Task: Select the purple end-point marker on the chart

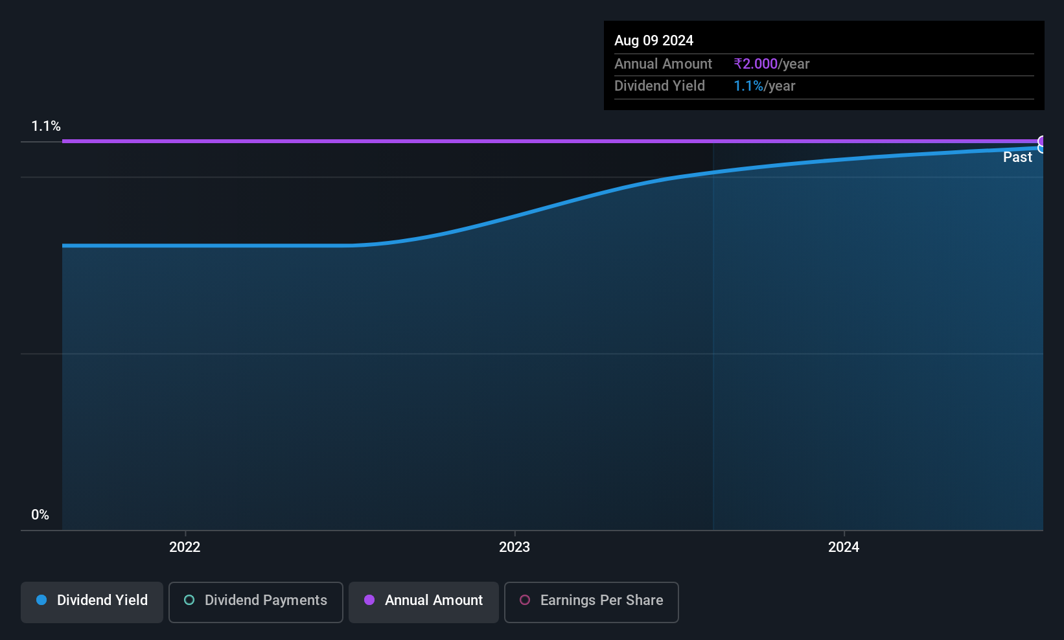Action: coord(1042,141)
